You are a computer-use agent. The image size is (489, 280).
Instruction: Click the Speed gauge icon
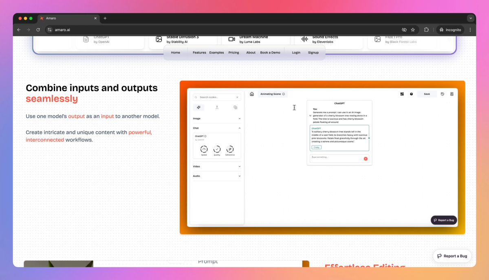tap(204, 149)
